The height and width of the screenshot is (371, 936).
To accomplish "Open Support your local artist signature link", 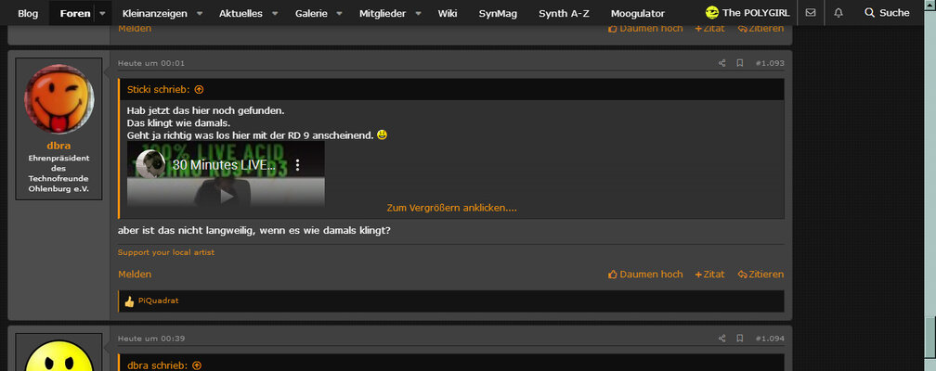I will (166, 252).
